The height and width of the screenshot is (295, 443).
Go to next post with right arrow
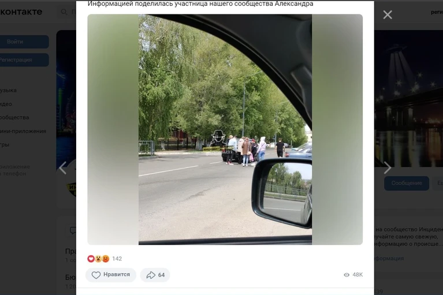pyautogui.click(x=388, y=167)
